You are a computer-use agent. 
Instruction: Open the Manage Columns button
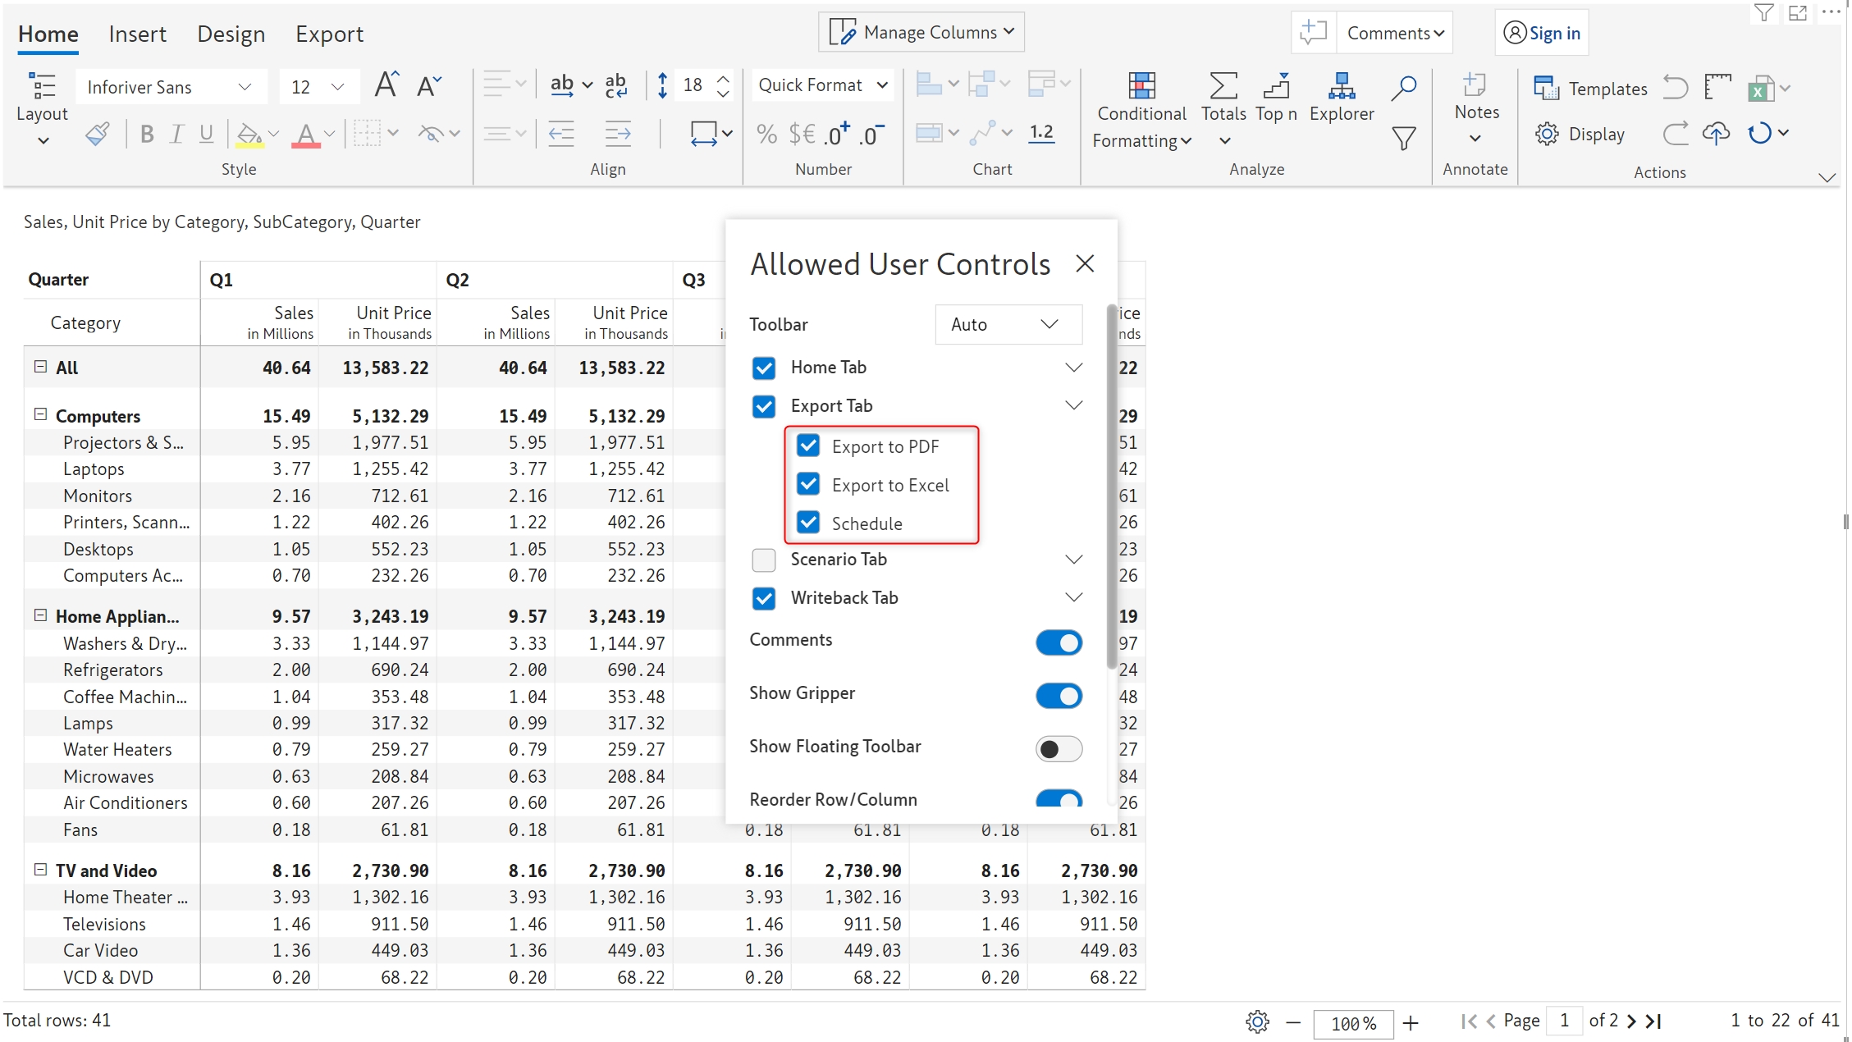point(921,32)
